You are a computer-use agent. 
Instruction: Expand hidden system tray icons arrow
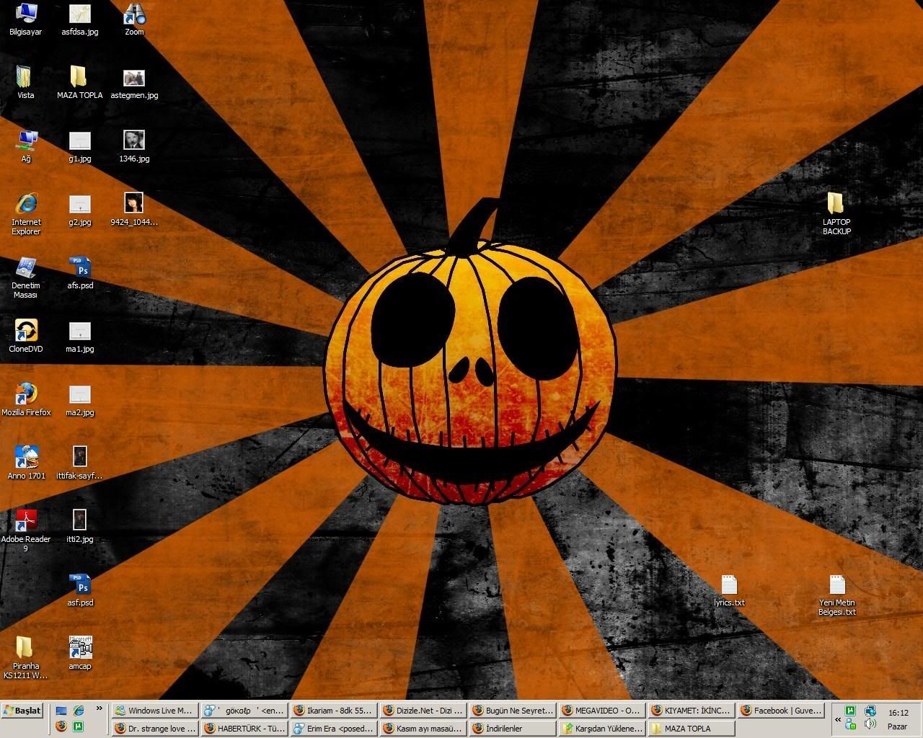coord(838,719)
